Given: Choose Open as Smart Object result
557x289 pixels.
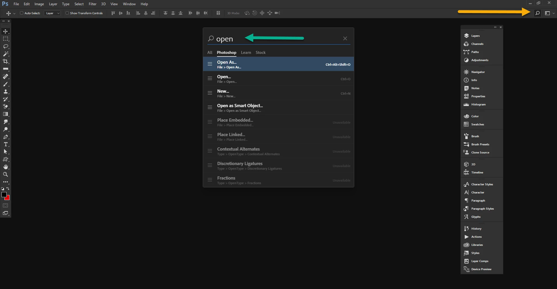Looking at the screenshot, I should tap(278, 107).
